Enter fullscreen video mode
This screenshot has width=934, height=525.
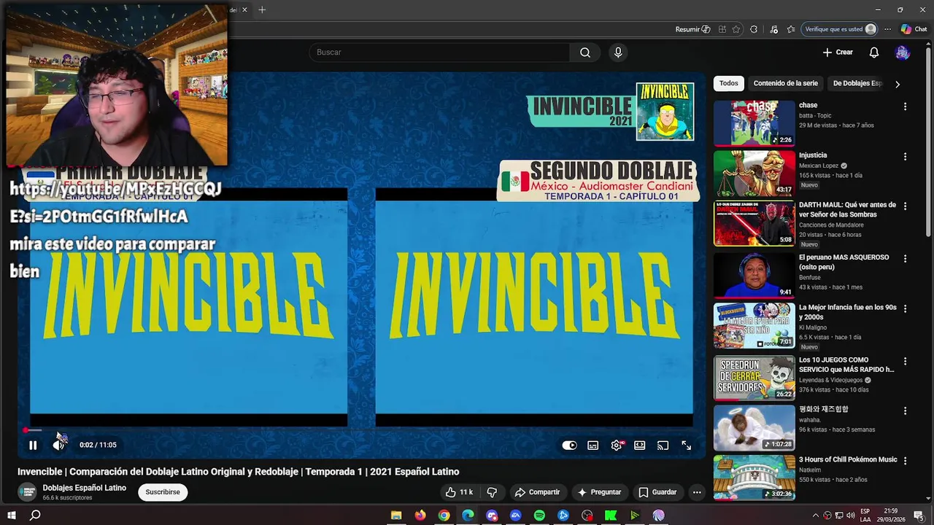[x=687, y=445]
